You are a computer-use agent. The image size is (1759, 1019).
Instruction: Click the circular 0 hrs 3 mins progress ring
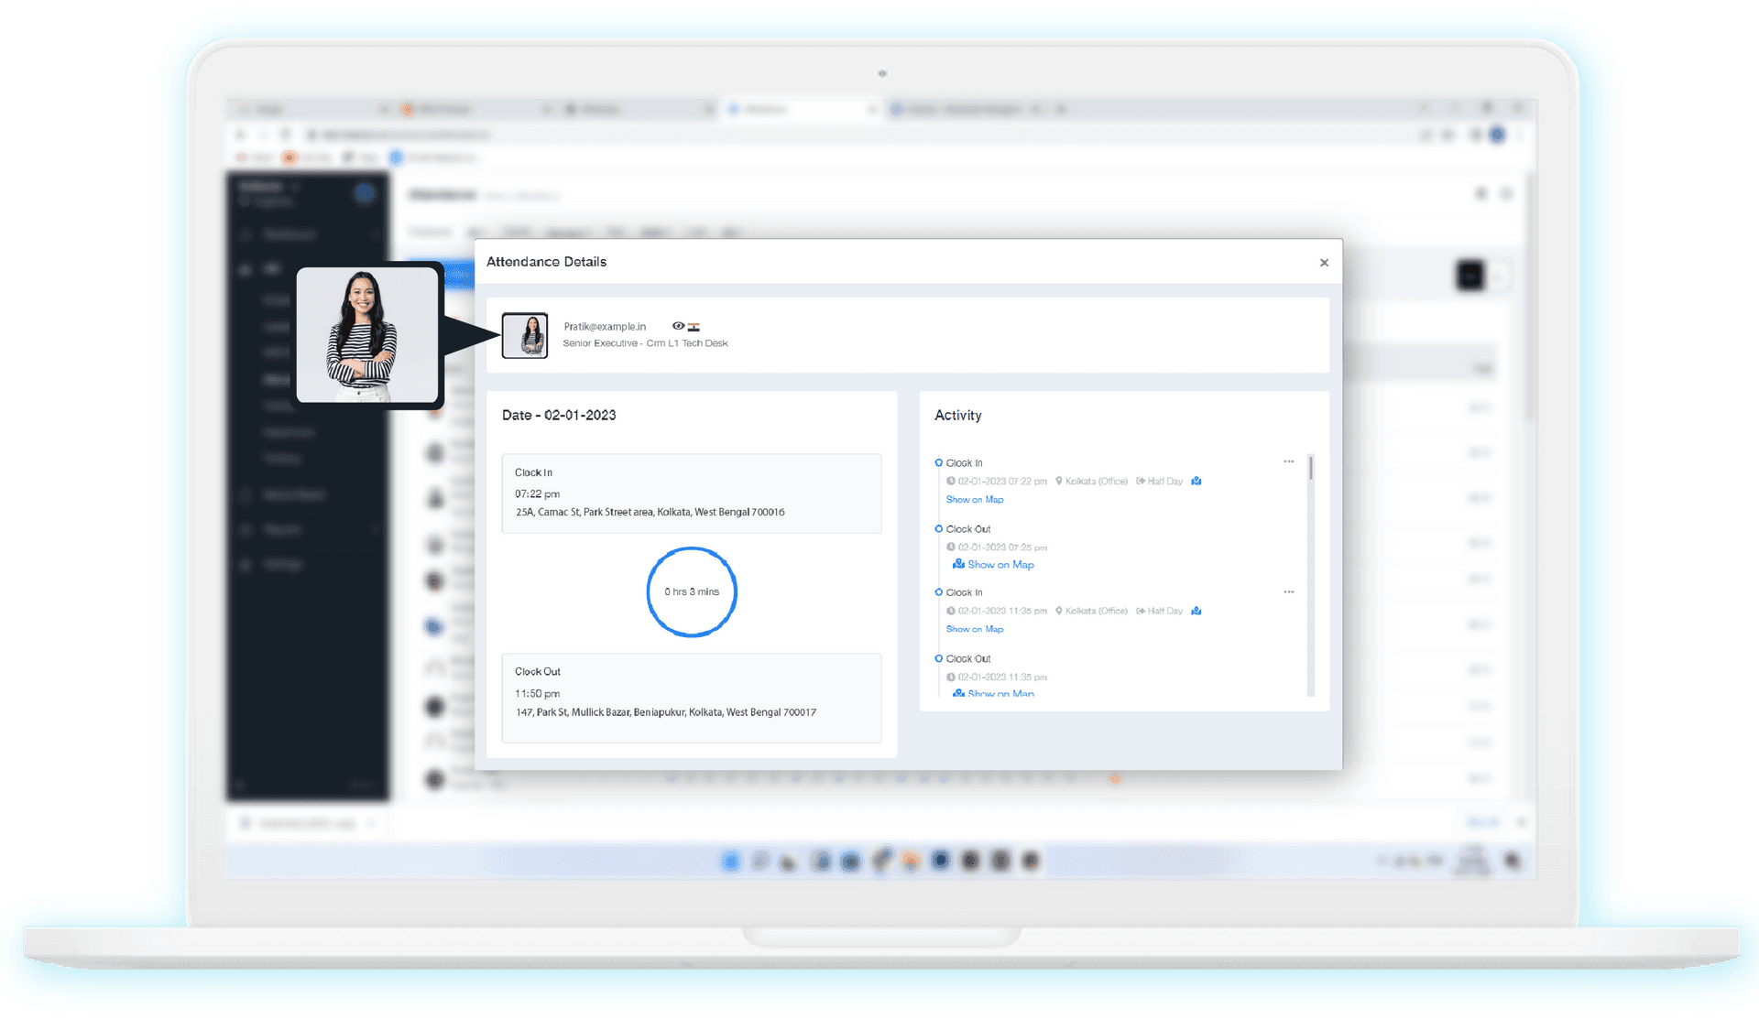pos(692,591)
